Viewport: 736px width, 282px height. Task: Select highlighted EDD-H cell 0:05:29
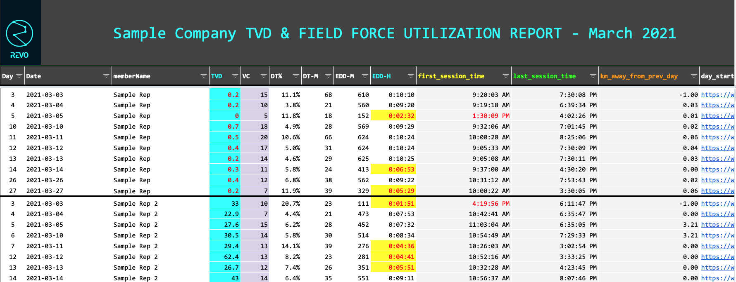393,191
